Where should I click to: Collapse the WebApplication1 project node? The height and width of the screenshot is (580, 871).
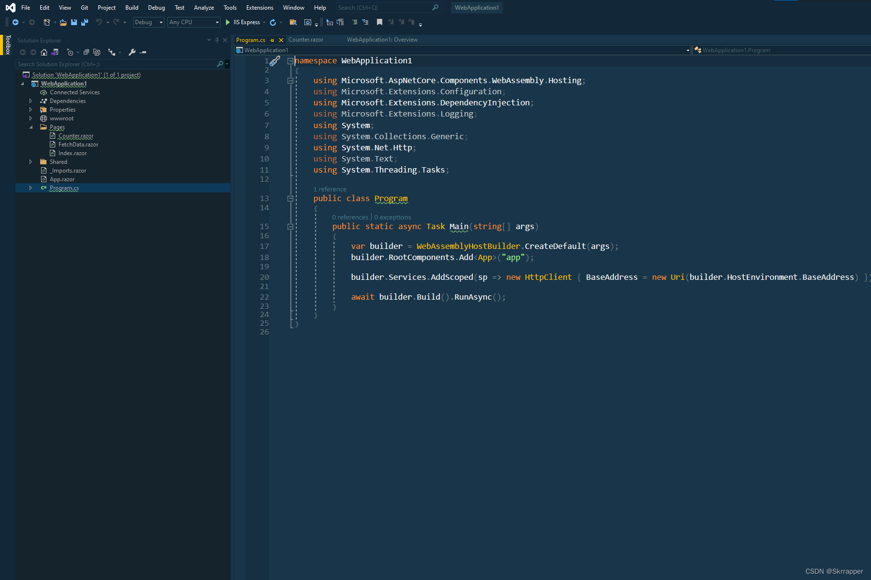(22, 84)
